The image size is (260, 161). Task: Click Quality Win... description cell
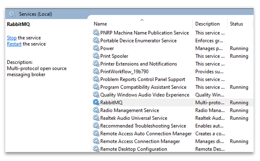(x=210, y=95)
